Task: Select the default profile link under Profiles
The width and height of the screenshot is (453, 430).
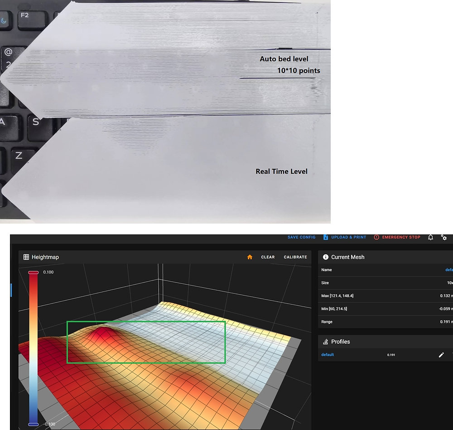Action: [327, 355]
